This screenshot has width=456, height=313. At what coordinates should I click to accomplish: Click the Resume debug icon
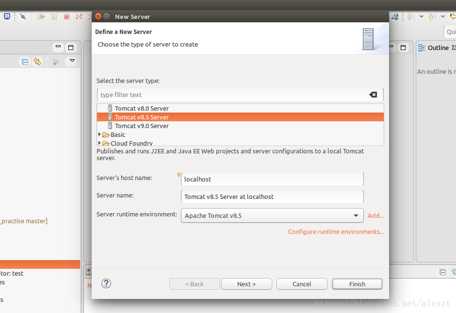click(41, 16)
